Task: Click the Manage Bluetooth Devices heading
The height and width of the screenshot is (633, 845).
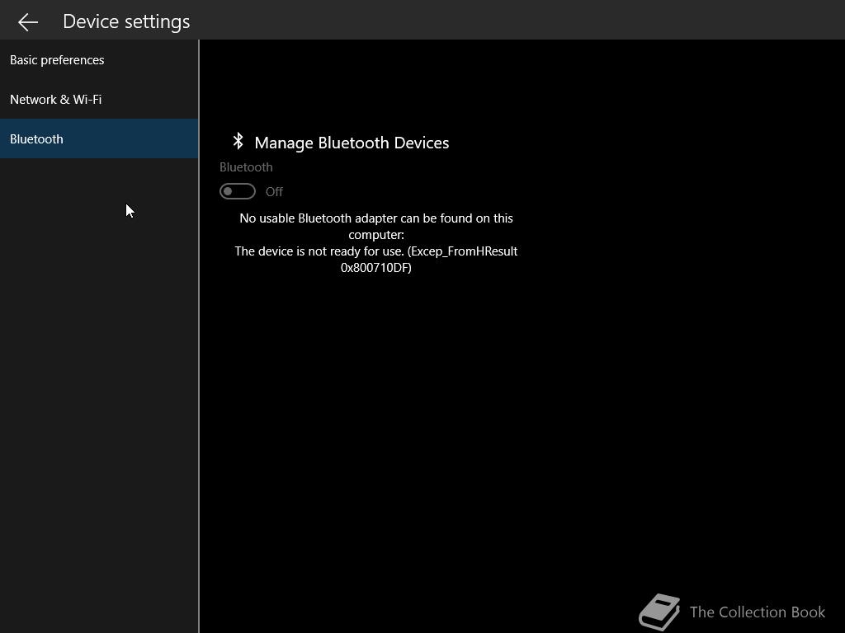Action: (352, 143)
